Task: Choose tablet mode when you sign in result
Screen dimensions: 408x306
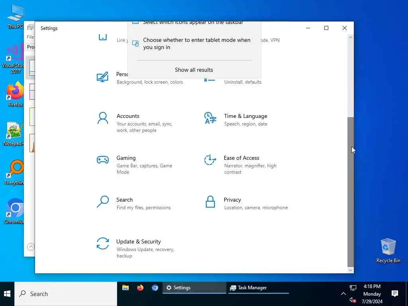Action: pyautogui.click(x=194, y=43)
